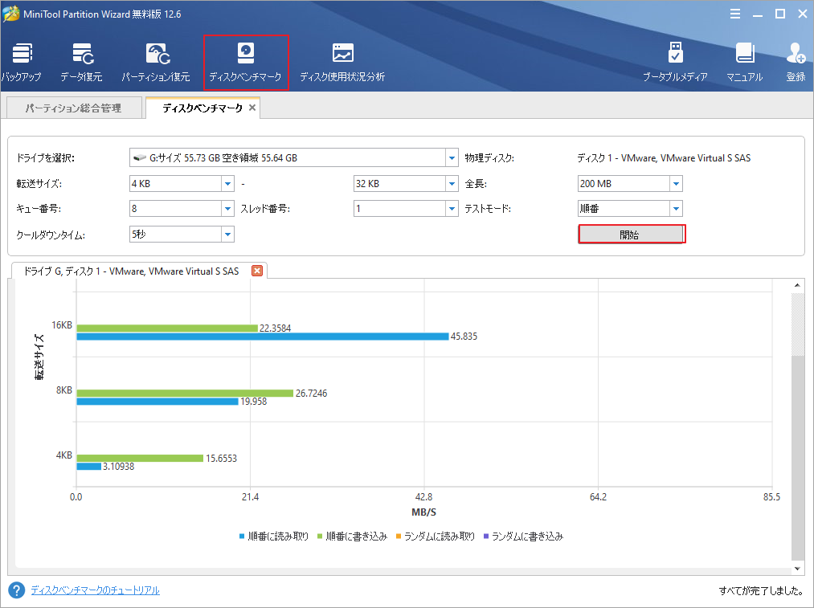Click the 4KB axis label
This screenshot has width=814, height=608.
coord(64,455)
